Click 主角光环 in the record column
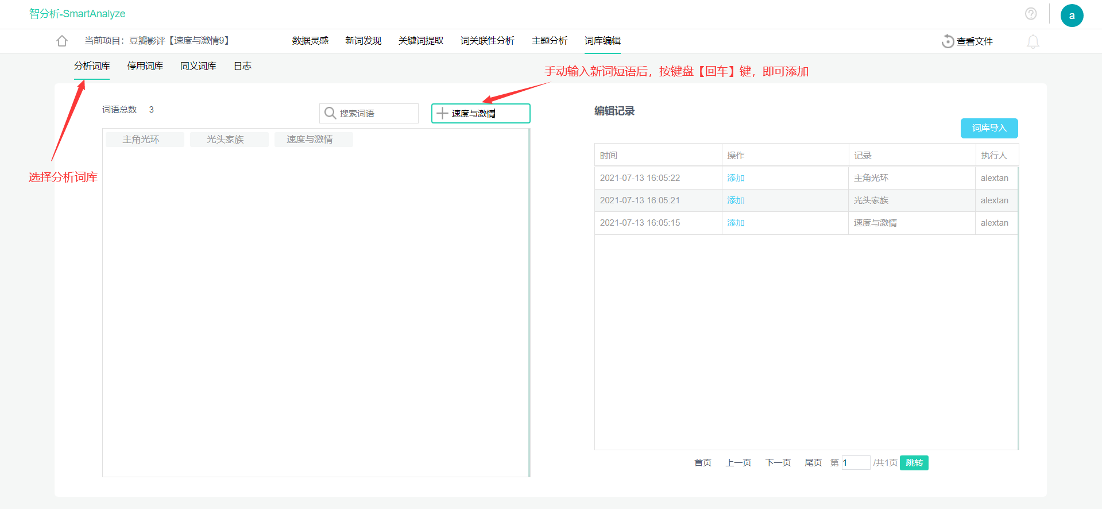This screenshot has width=1102, height=514. (x=871, y=178)
